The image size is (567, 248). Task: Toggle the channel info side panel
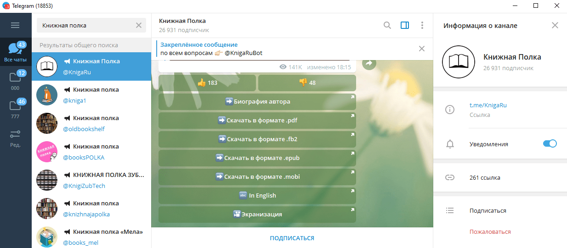pyautogui.click(x=405, y=25)
